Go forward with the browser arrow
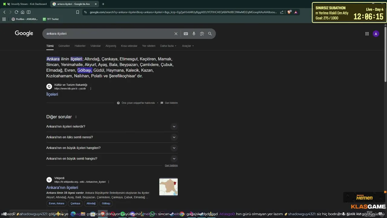Viewport: 387px width, 218px height. 10,12
